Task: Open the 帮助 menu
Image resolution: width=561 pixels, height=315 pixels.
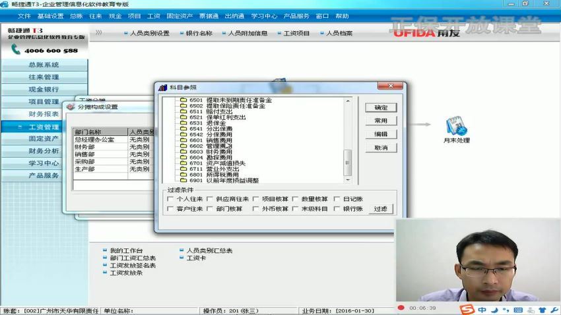Action: pos(342,16)
